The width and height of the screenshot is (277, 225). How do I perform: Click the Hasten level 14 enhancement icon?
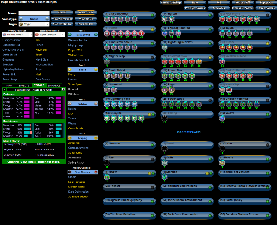165,19
